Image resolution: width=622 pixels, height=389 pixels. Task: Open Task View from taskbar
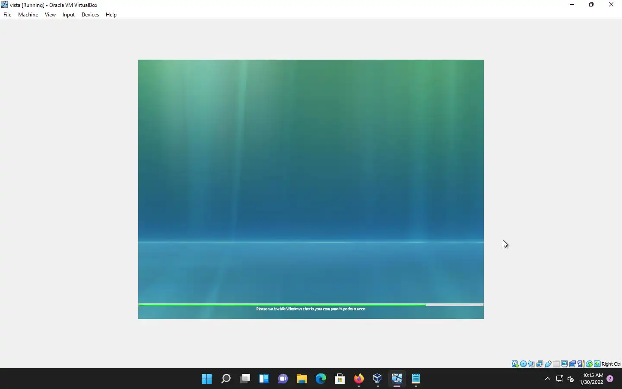pyautogui.click(x=245, y=379)
